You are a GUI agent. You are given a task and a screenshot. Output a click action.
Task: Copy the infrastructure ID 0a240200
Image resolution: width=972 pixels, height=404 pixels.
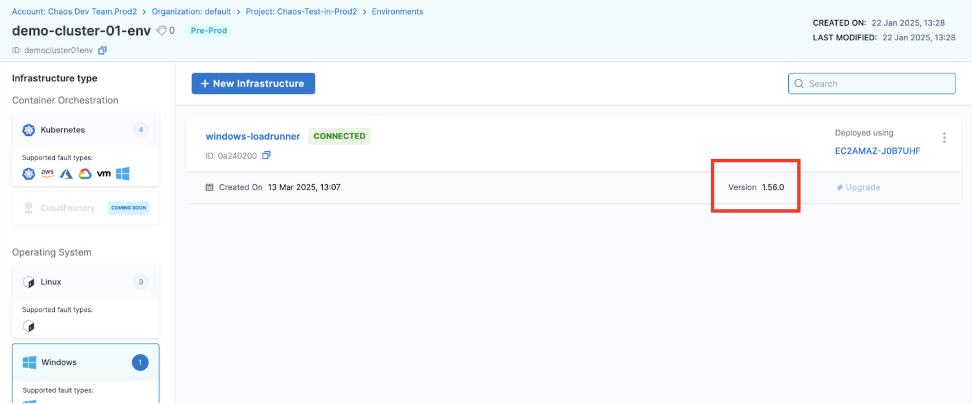tap(266, 155)
